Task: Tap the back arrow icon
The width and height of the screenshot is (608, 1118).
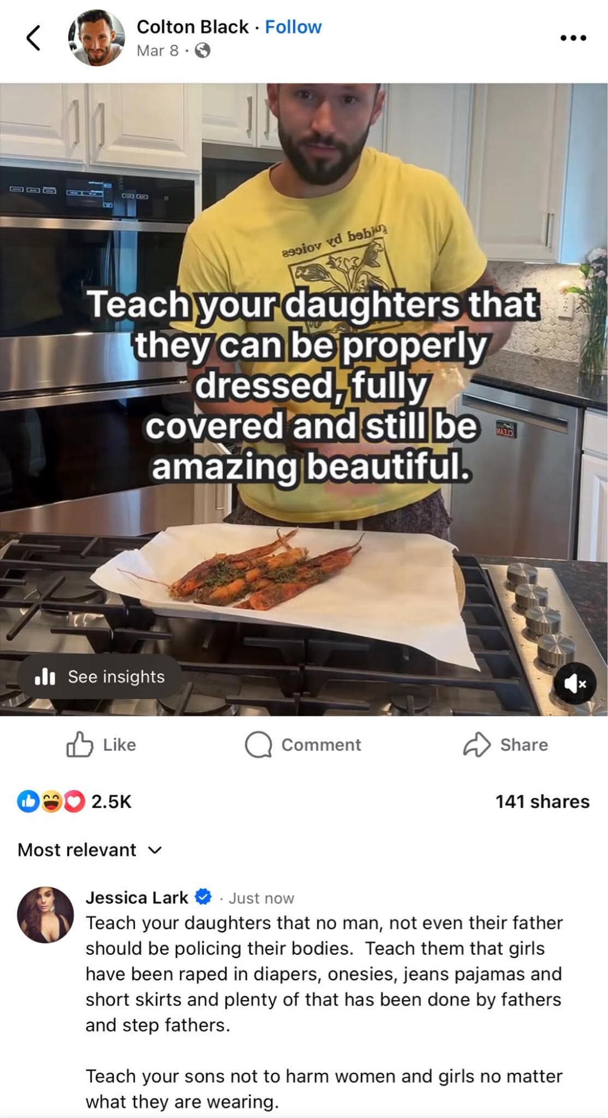Action: [33, 38]
